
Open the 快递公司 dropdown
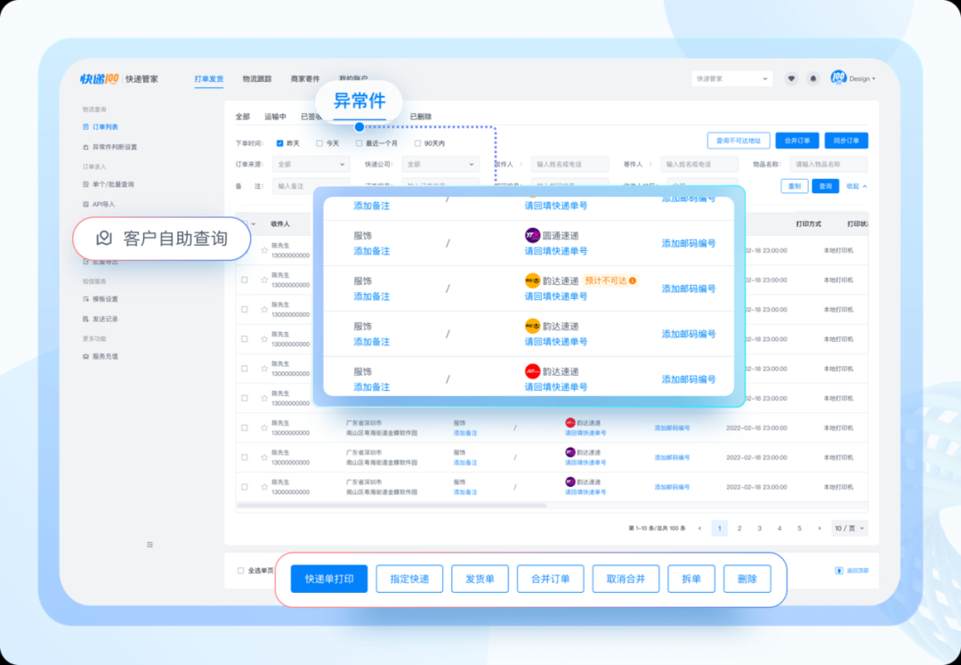440,165
